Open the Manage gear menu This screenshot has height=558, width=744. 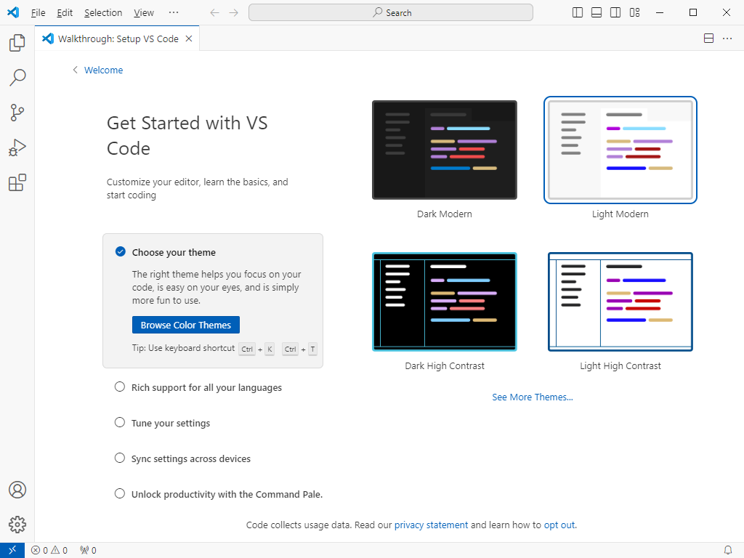pyautogui.click(x=17, y=525)
